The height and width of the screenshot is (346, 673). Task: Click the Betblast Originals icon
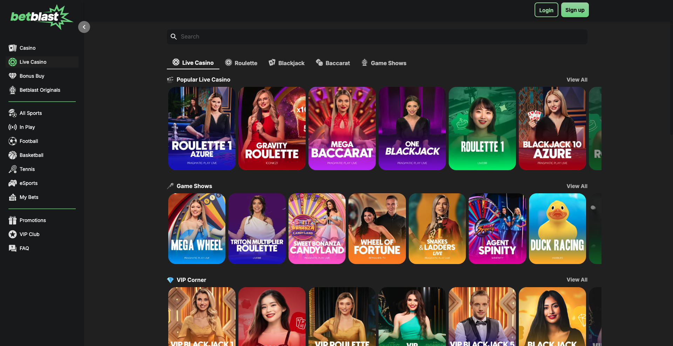[x=13, y=90]
